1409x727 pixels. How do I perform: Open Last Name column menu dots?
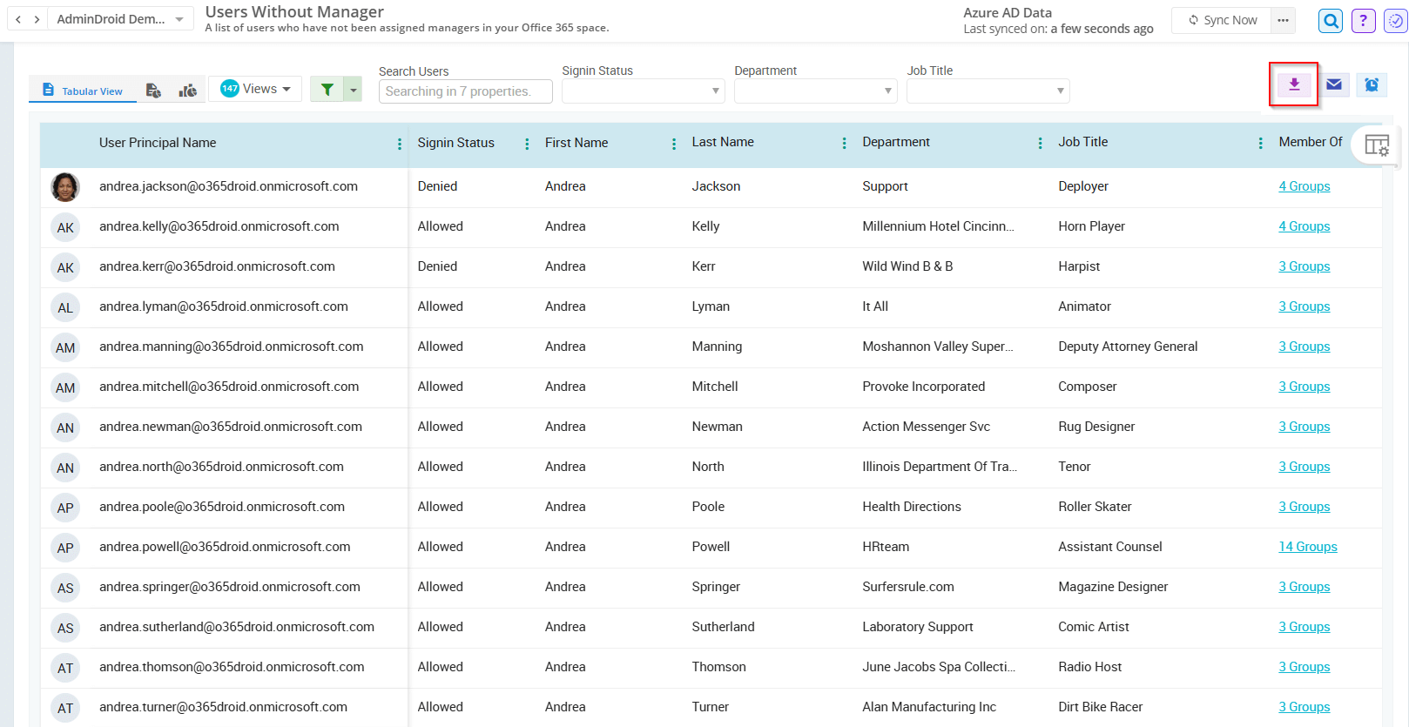[844, 143]
